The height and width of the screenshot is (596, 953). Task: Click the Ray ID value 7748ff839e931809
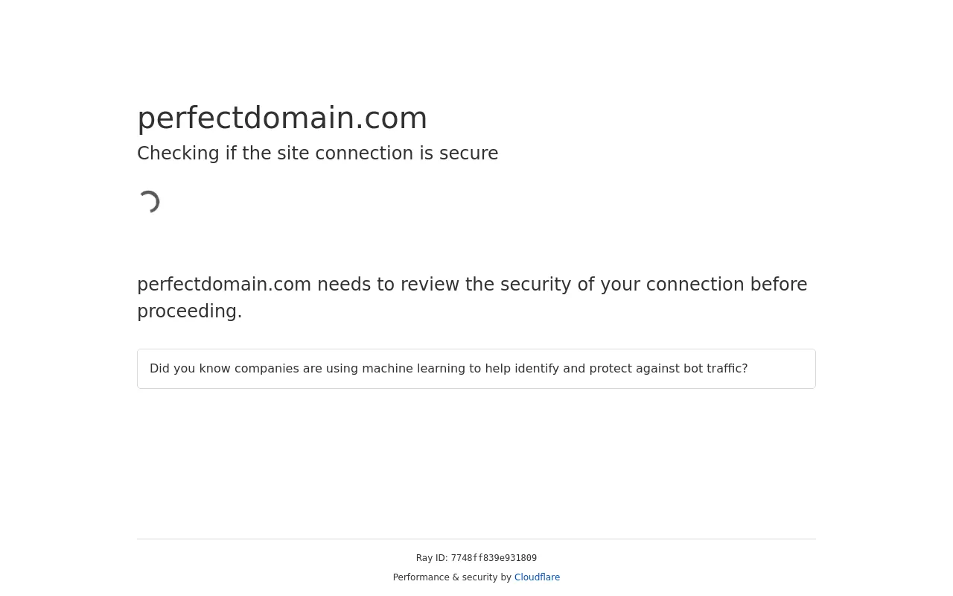(494, 558)
